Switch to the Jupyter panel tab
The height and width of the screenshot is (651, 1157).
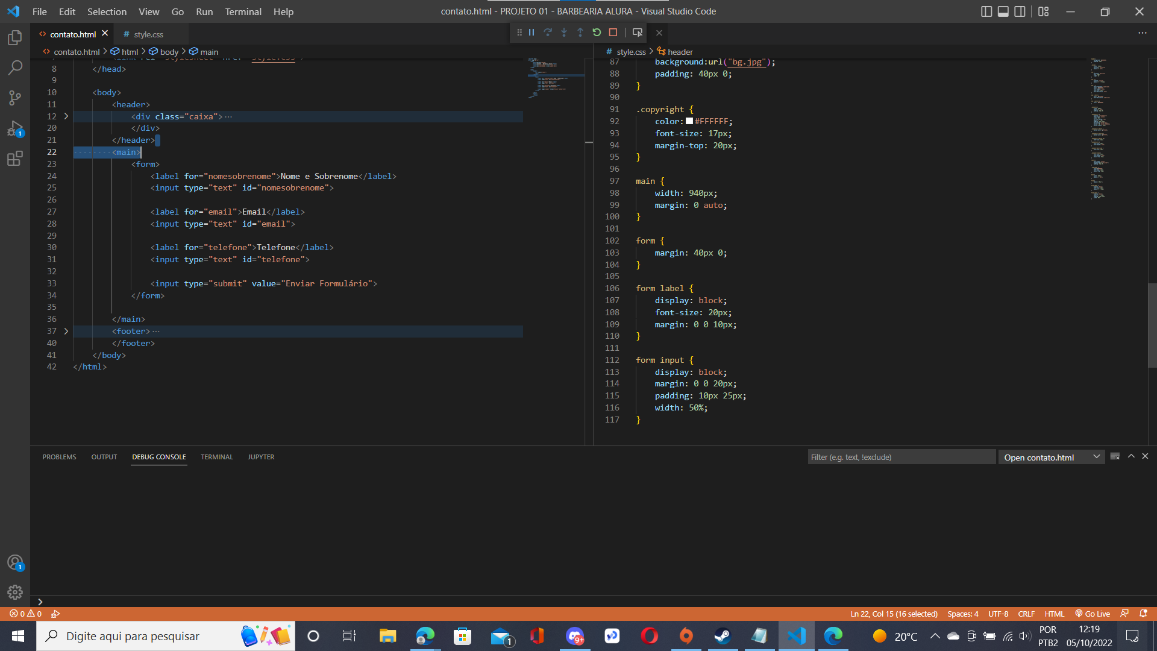261,457
